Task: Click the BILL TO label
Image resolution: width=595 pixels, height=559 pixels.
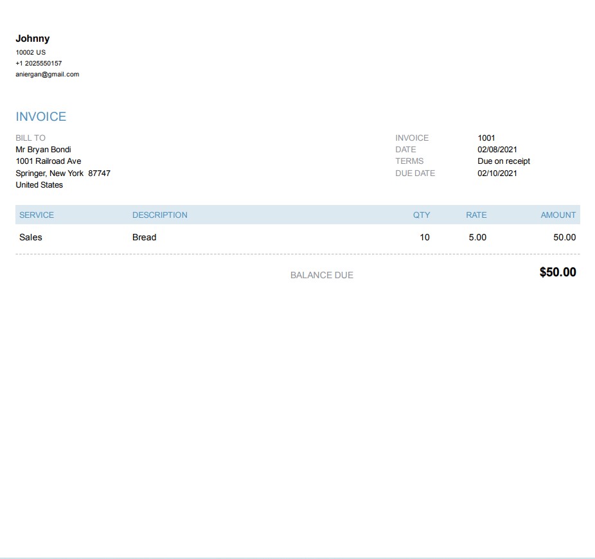Action: [x=30, y=138]
